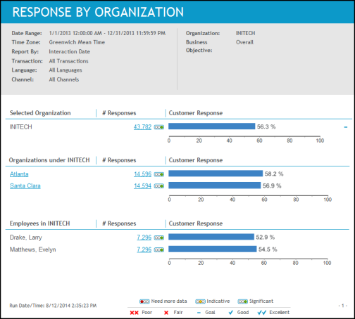The width and height of the screenshot is (355, 319).
Task: Open the Santa Clara organization link
Action: tap(25, 185)
